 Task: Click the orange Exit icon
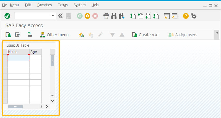(x=88, y=16)
